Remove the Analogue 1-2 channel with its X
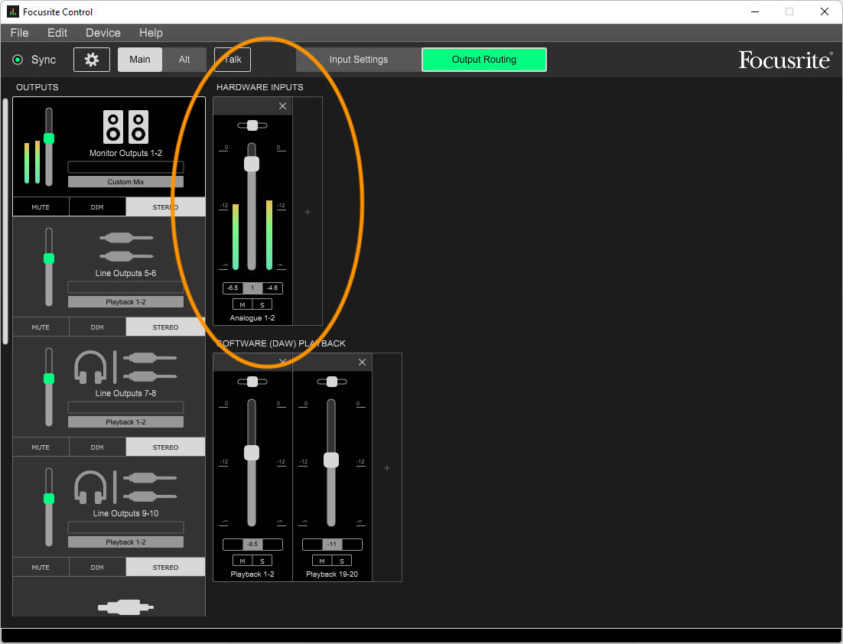The width and height of the screenshot is (843, 644). coord(282,106)
